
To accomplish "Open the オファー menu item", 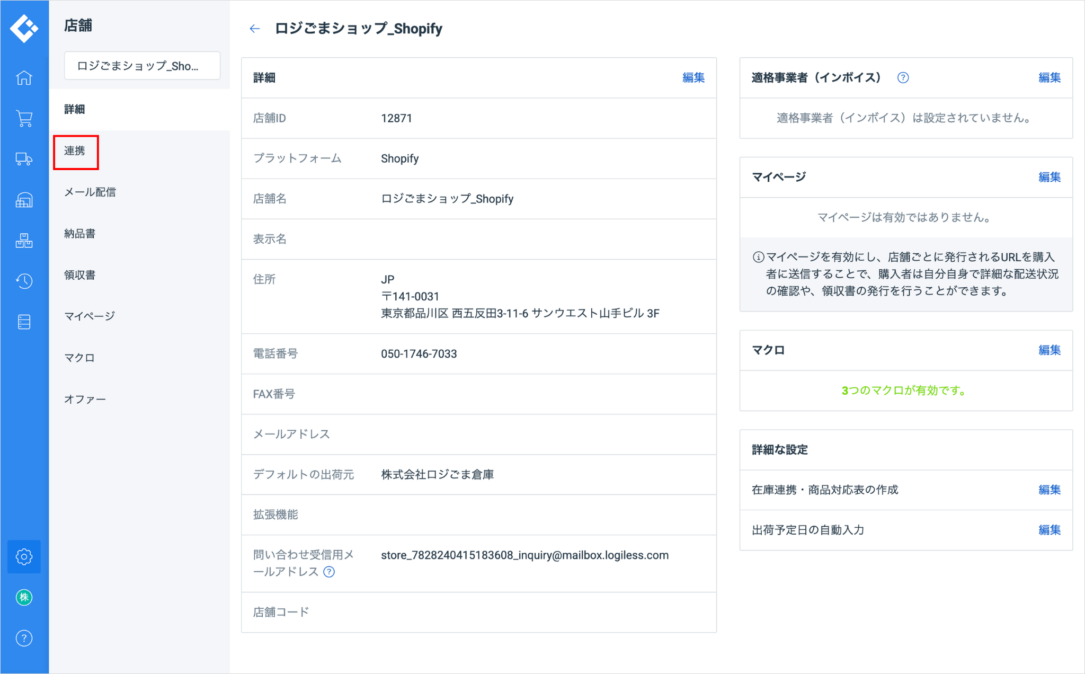I will pyautogui.click(x=85, y=400).
